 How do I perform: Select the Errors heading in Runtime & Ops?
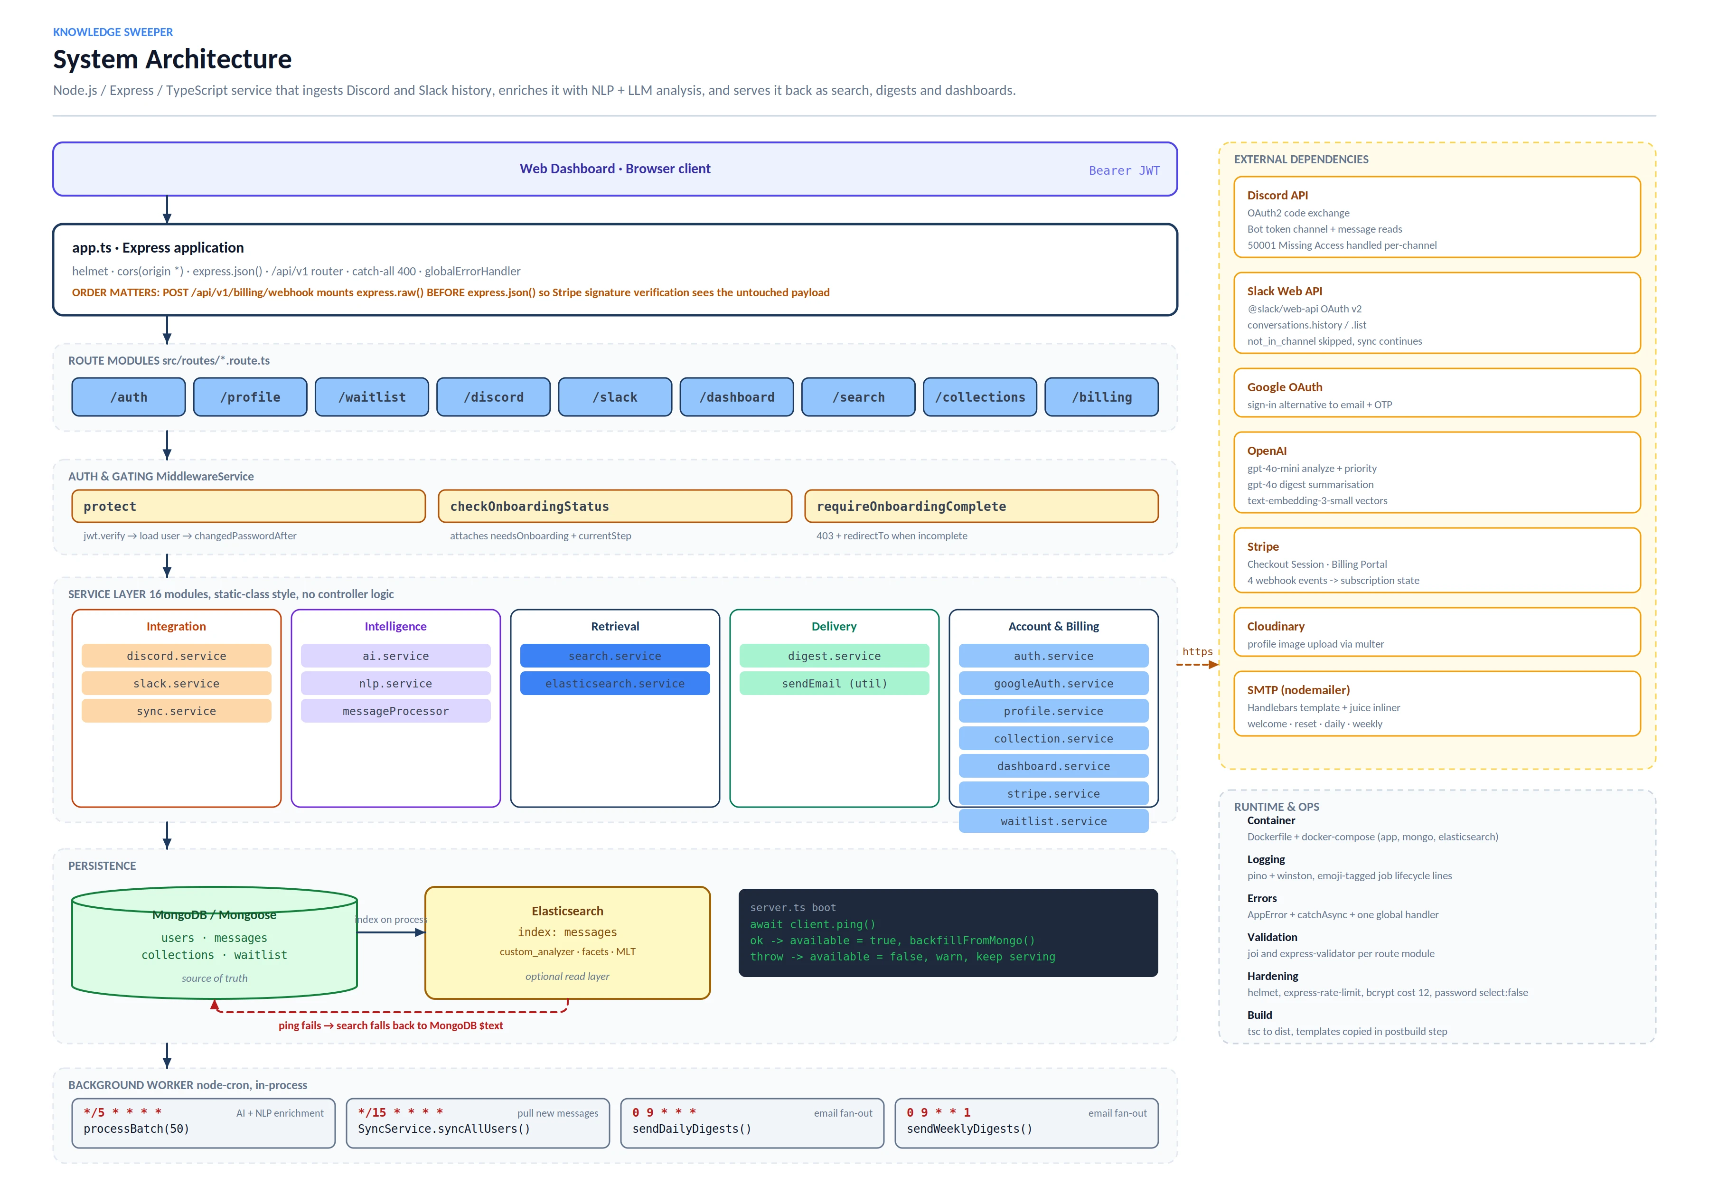click(1262, 898)
